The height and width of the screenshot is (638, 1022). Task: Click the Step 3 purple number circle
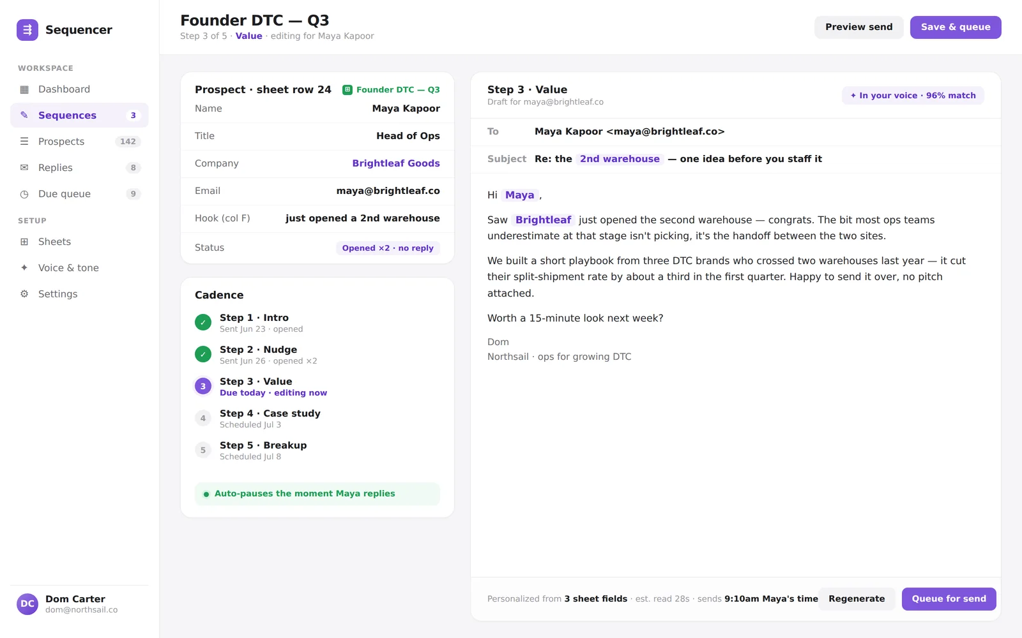point(203,386)
